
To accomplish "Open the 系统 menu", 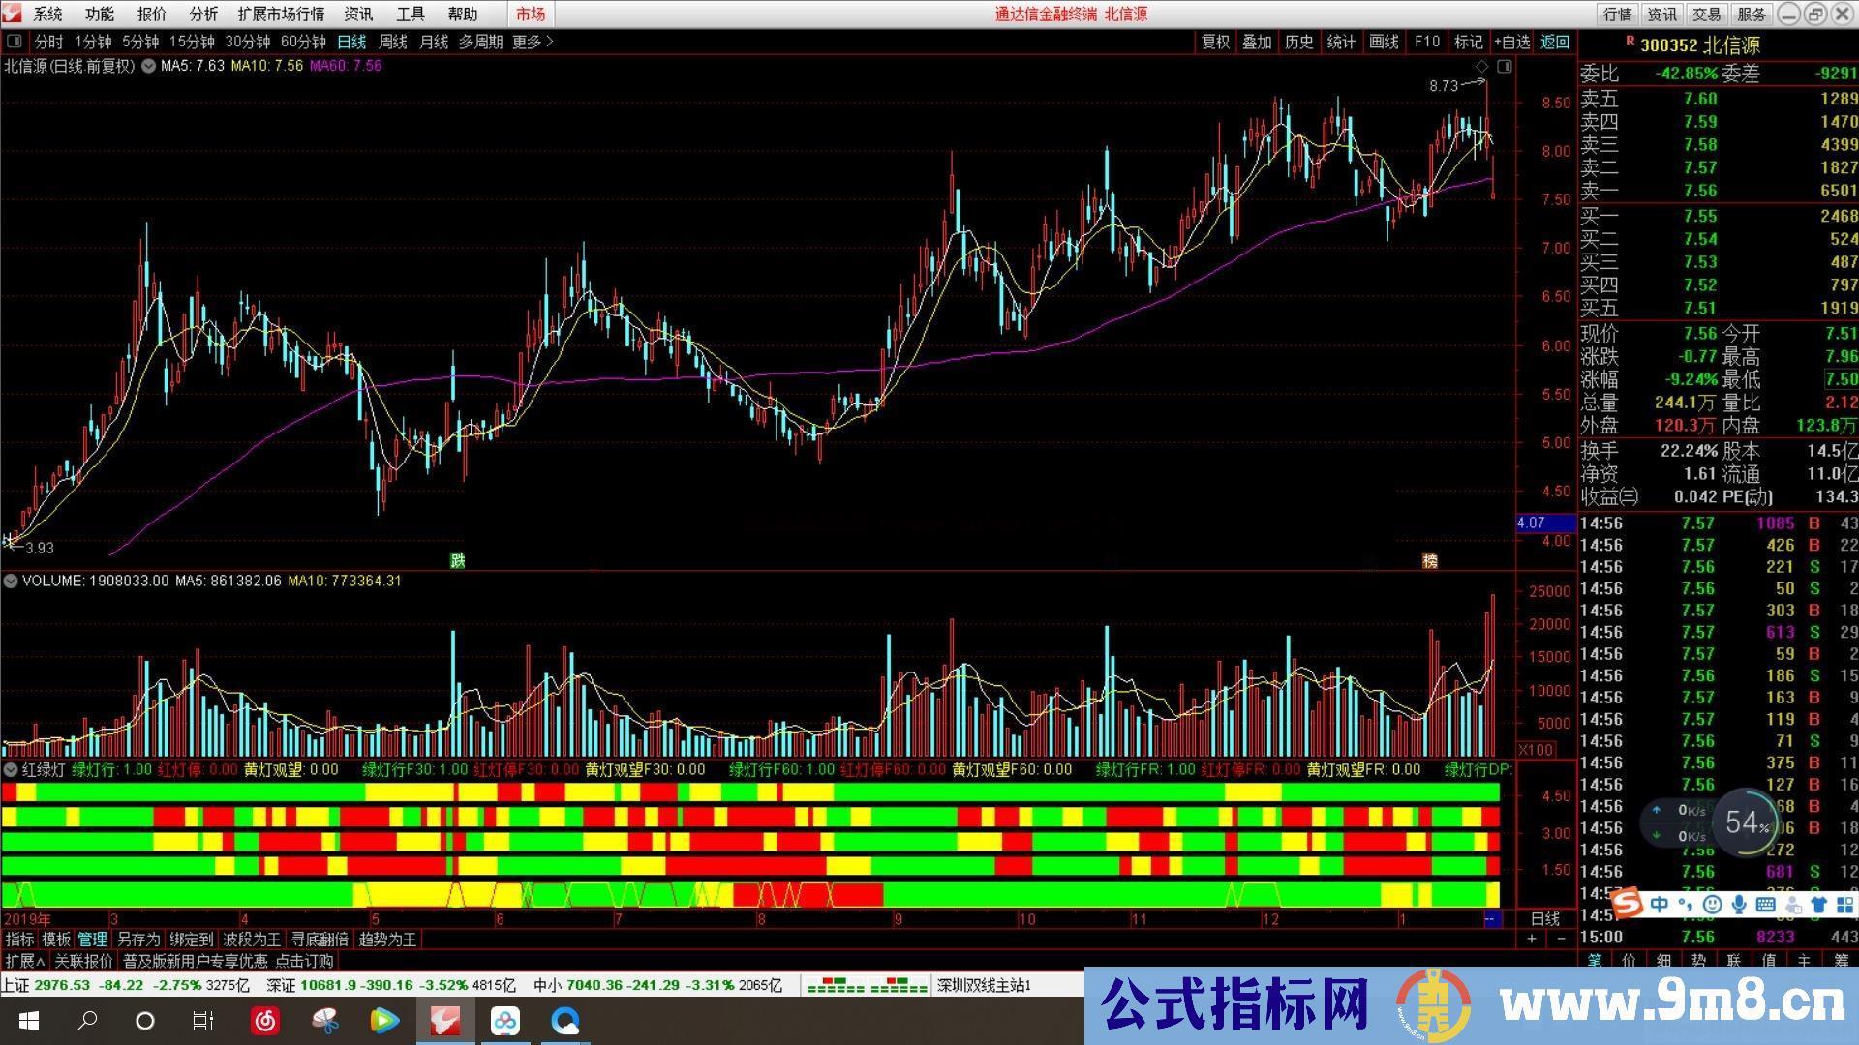I will [48, 14].
